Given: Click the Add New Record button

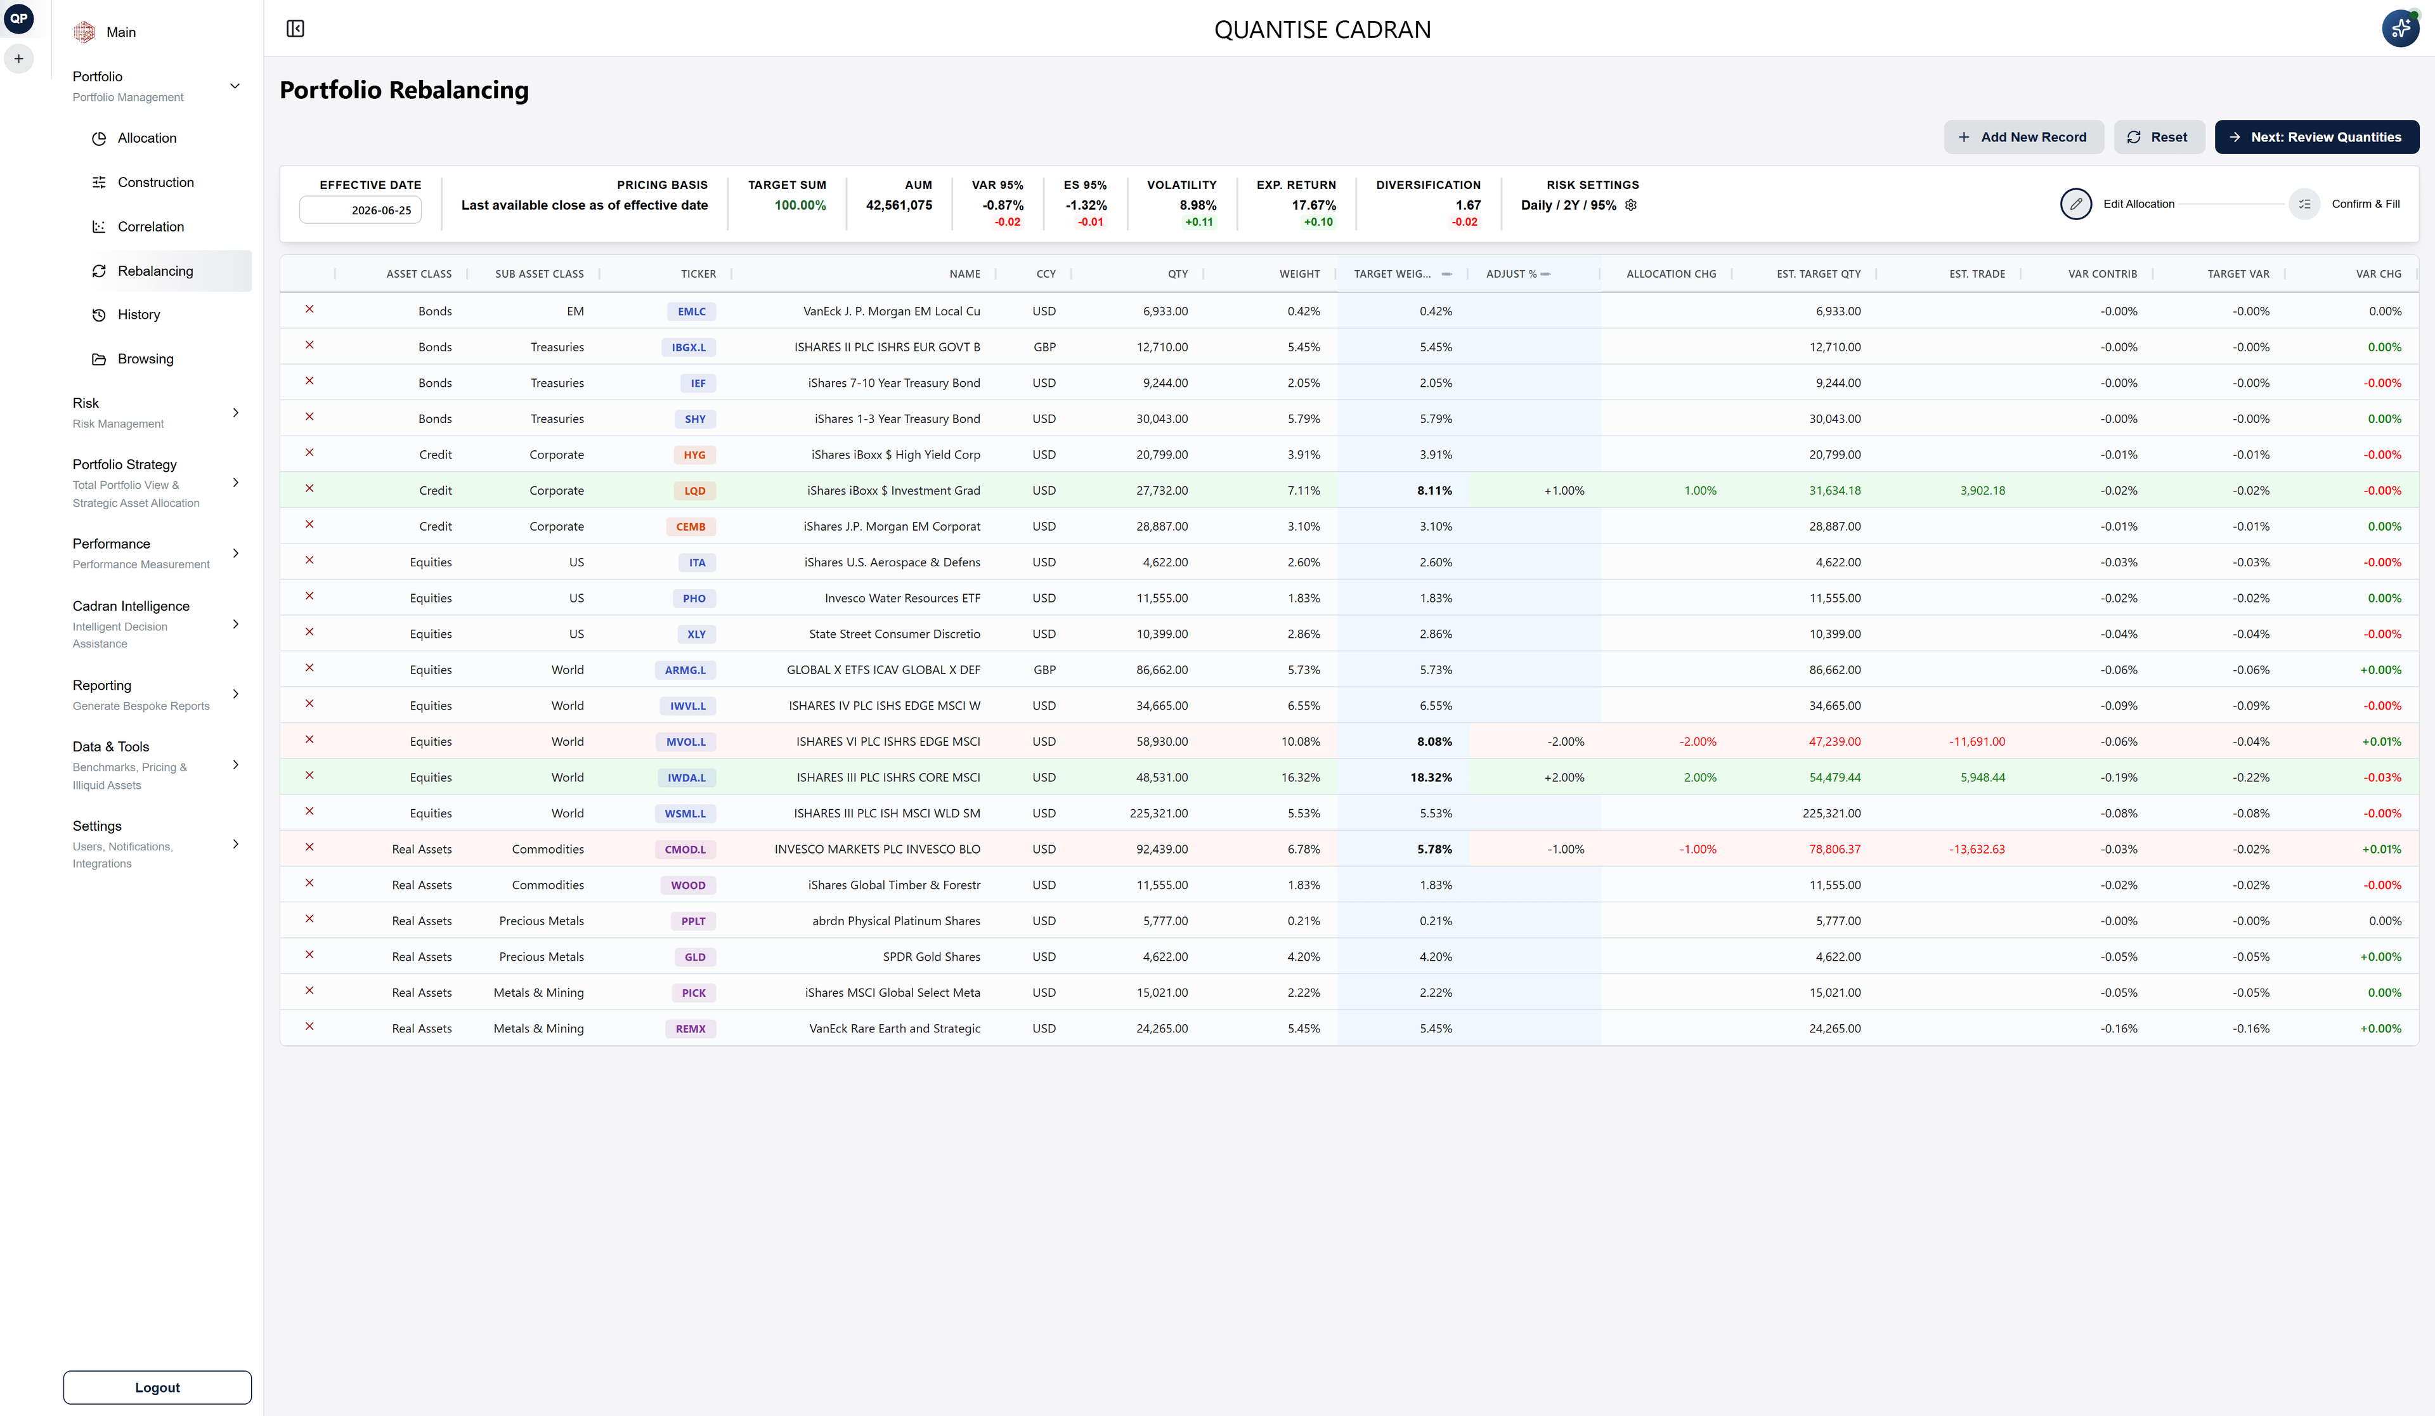Looking at the screenshot, I should coord(2023,137).
